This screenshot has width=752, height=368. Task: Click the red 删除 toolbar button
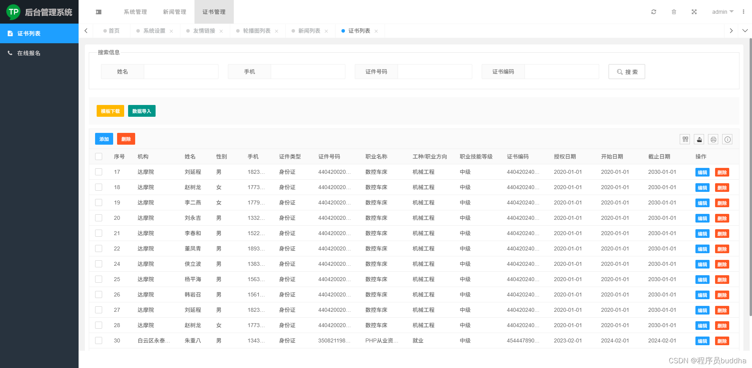(x=126, y=139)
